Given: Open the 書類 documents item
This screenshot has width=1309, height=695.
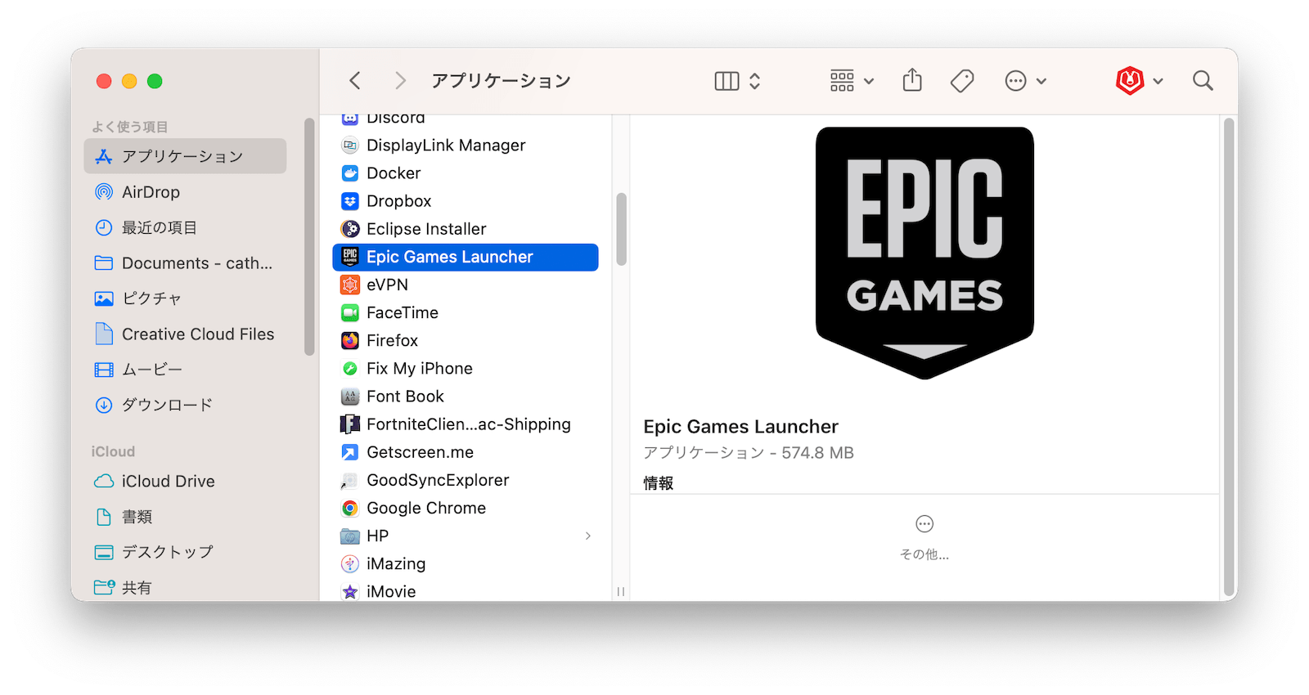Looking at the screenshot, I should click(185, 517).
